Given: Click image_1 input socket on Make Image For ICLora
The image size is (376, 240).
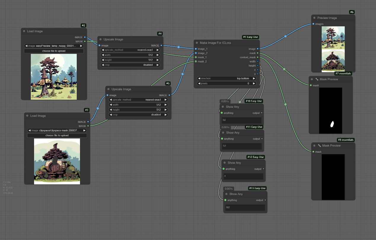Looking at the screenshot, I should tap(196, 49).
